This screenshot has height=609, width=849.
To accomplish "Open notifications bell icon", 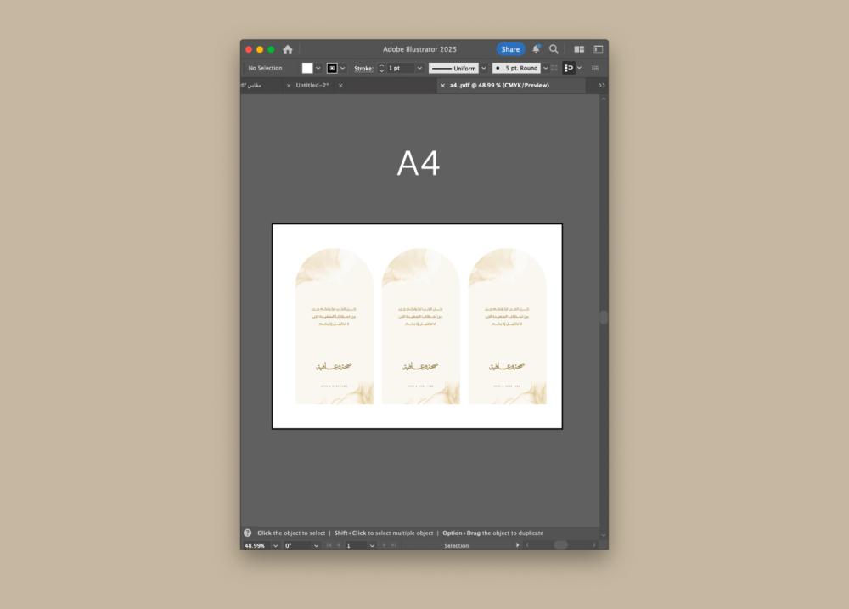I will (536, 49).
